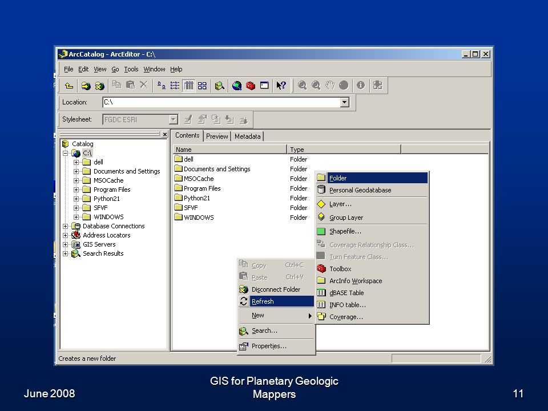Image resolution: width=548 pixels, height=411 pixels.
Task: Click the Full Extent globe icon
Action: click(344, 85)
